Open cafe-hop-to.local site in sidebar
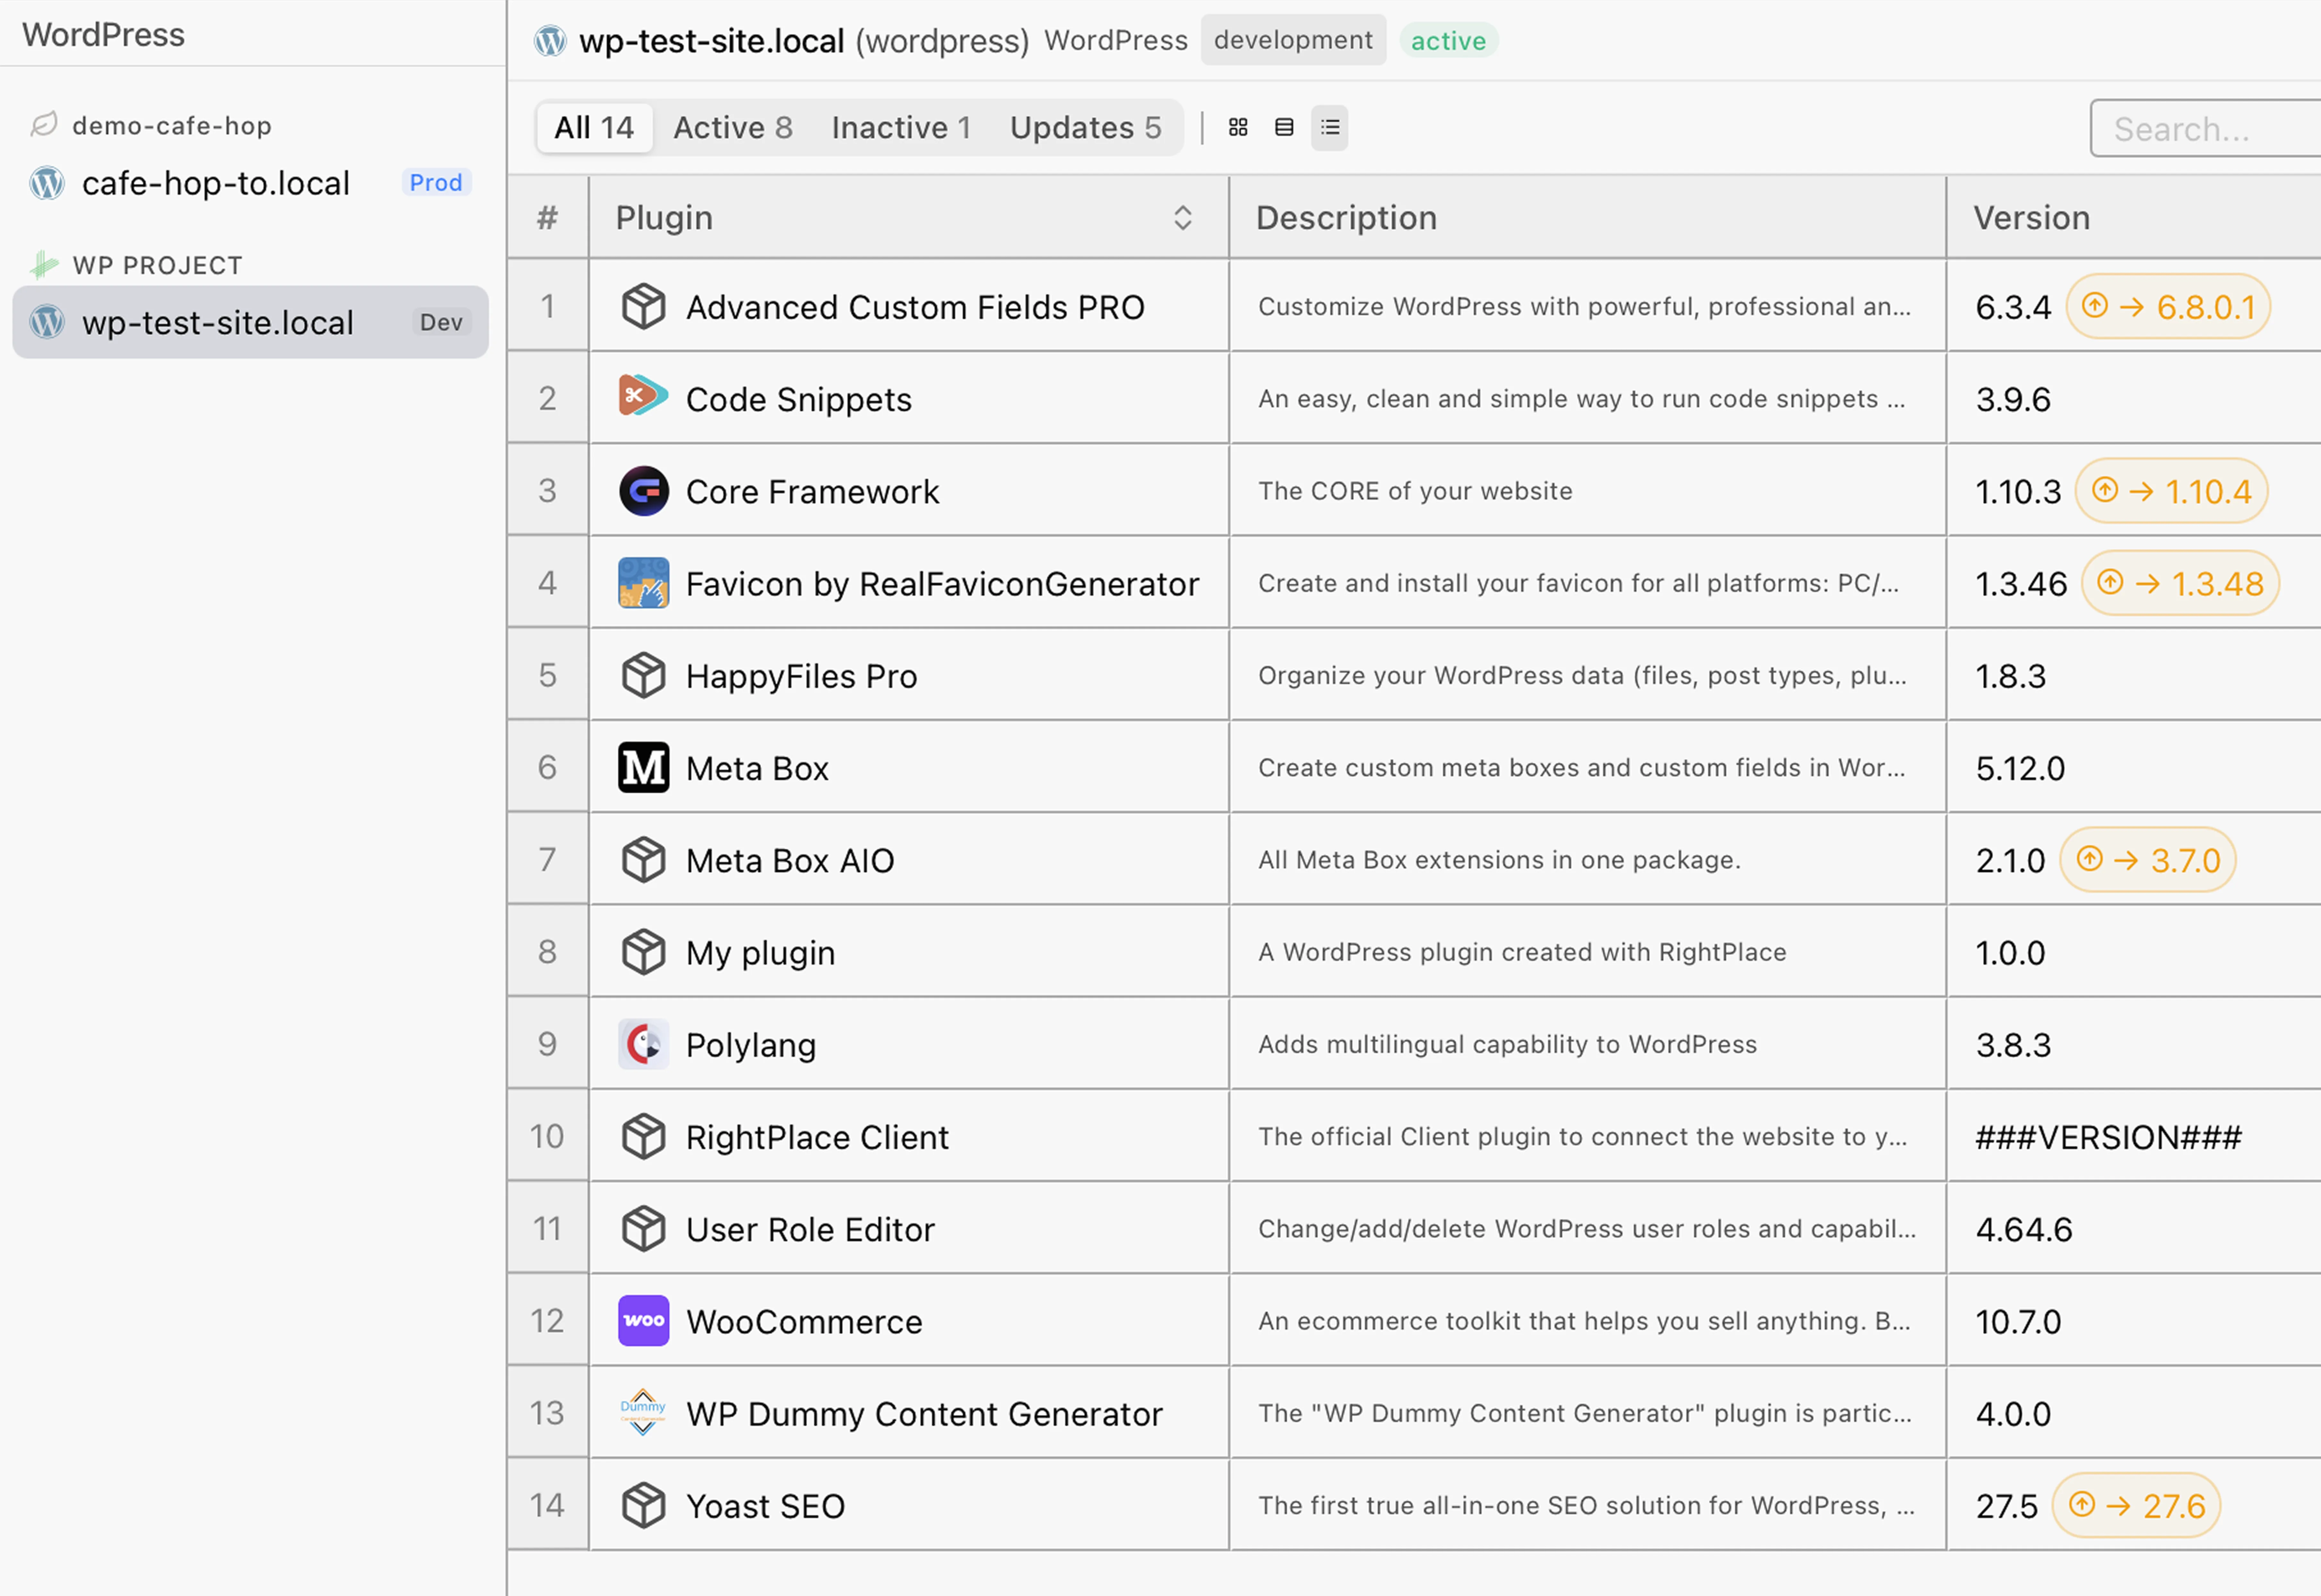The height and width of the screenshot is (1596, 2321). (250, 183)
